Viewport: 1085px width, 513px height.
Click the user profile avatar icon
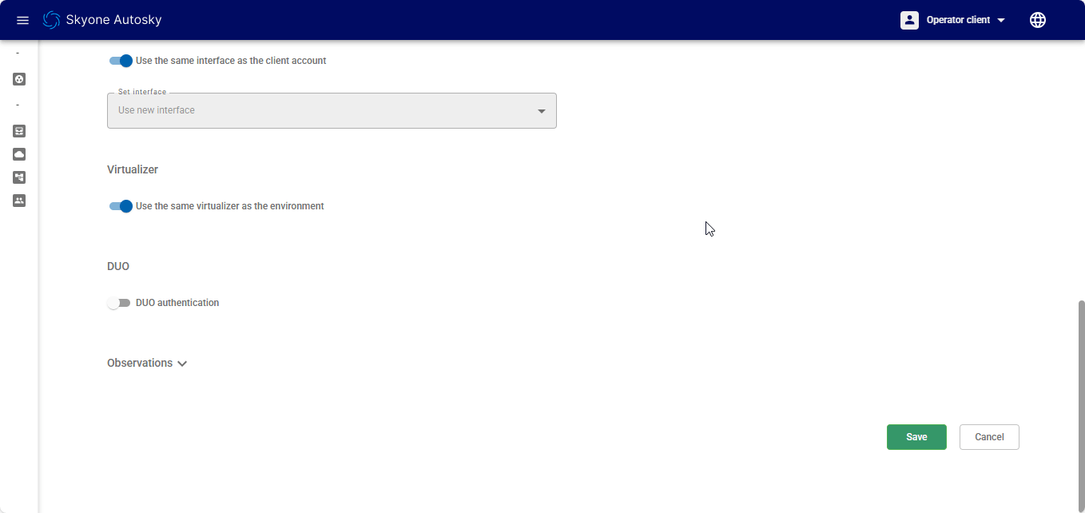[909, 20]
